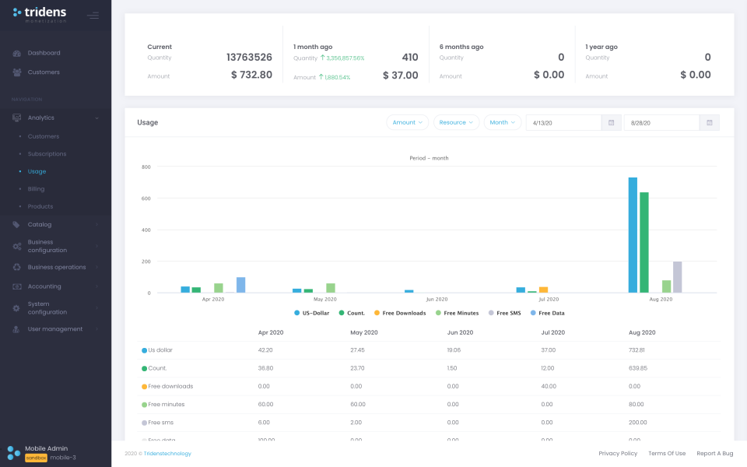Open the Catalog tag icon
Viewport: 747px width, 467px height.
pos(17,223)
